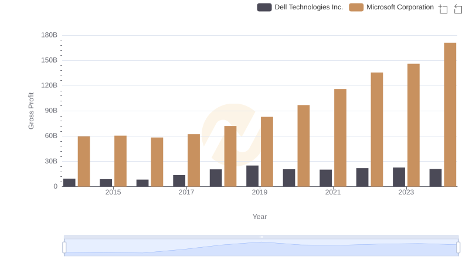469x270 pixels.
Task: Click the Dell bar for 2015
Action: (x=106, y=183)
